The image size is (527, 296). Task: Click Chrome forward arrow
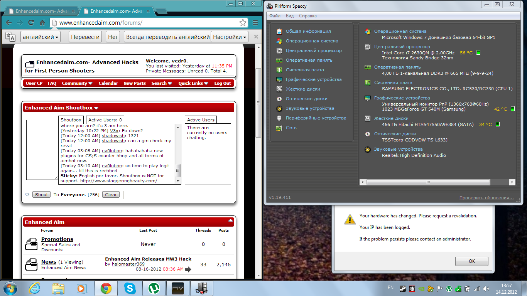[x=20, y=23]
